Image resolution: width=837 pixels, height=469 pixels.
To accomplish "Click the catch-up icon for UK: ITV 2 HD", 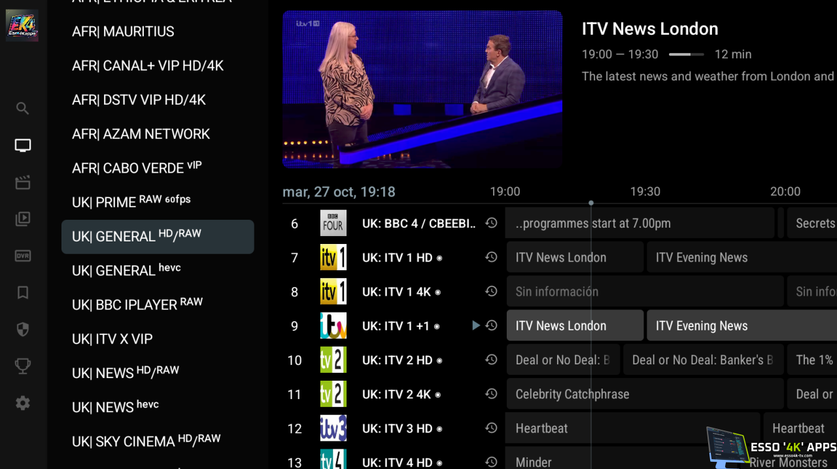I will (492, 359).
